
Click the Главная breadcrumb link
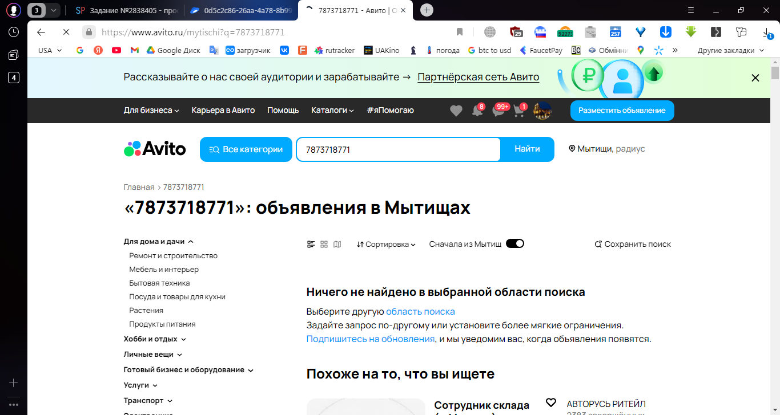(x=139, y=187)
